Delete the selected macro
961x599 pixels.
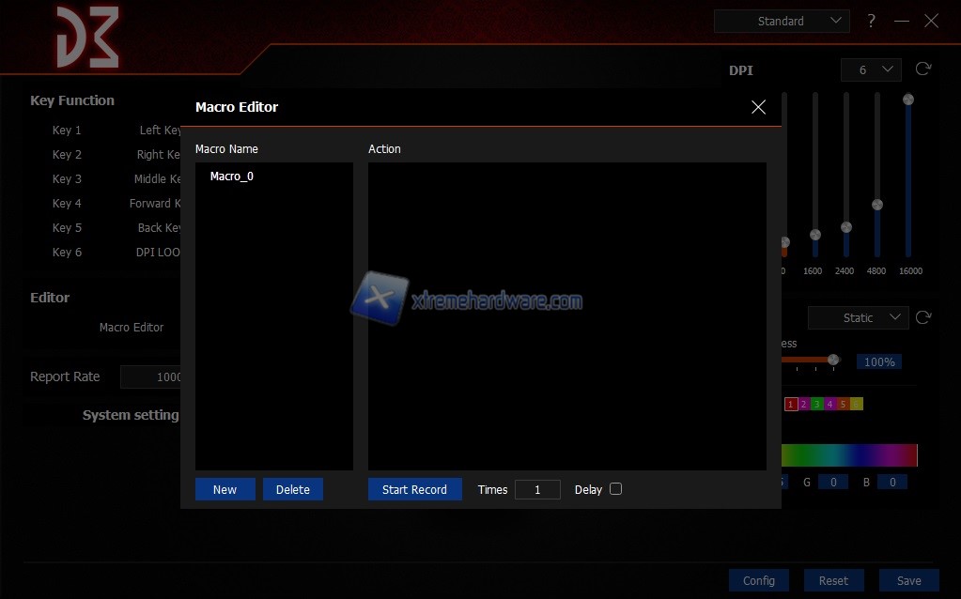point(293,489)
